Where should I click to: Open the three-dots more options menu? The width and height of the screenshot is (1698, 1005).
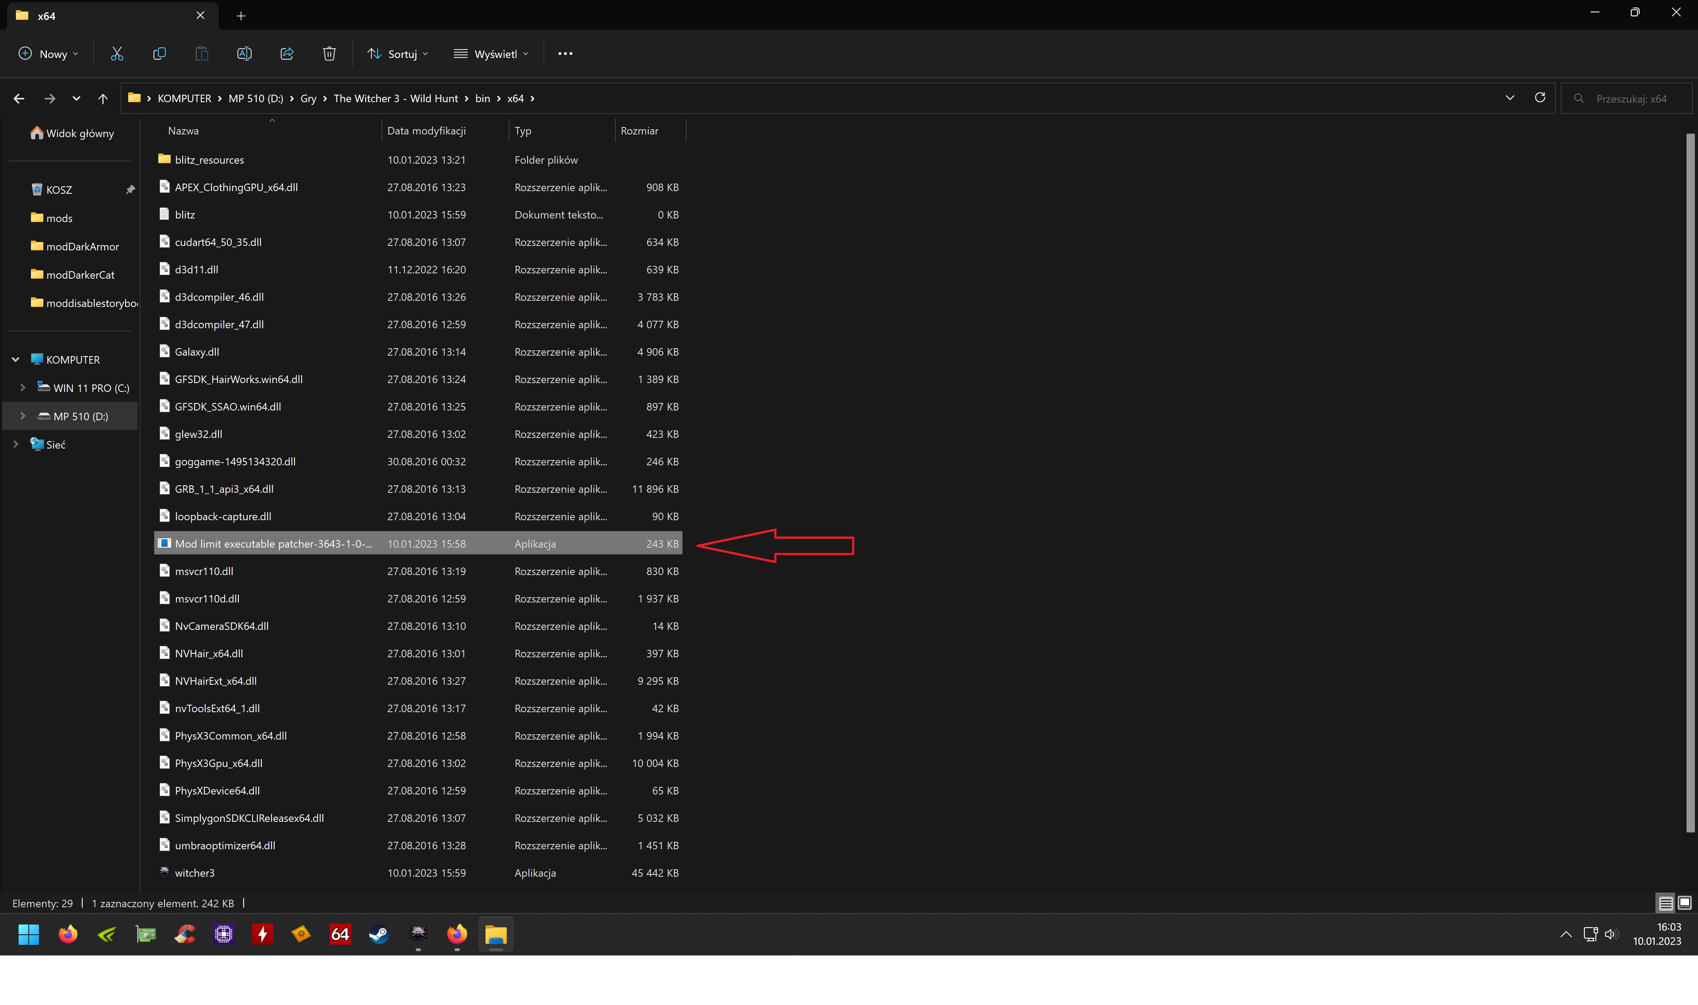[x=565, y=54]
